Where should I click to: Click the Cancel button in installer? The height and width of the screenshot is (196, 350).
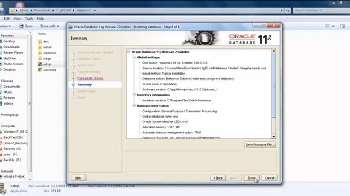pos(270,178)
